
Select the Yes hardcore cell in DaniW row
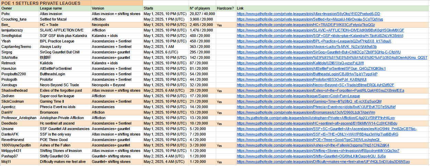[225, 112]
